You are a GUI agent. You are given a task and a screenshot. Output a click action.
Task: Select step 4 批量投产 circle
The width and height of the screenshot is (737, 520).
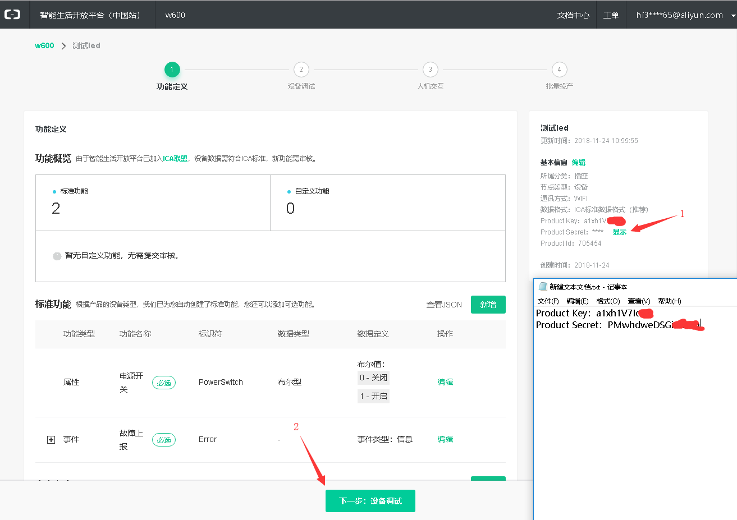click(x=559, y=70)
